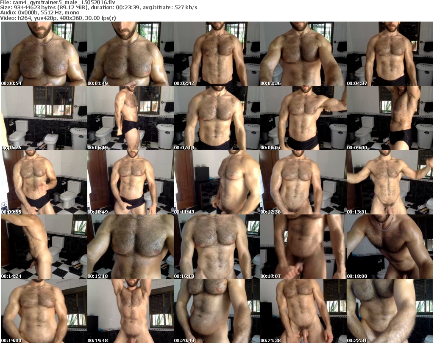This screenshot has height=343, width=434.
Task: Pick the frame at 00:13:31
Action: click(x=390, y=182)
